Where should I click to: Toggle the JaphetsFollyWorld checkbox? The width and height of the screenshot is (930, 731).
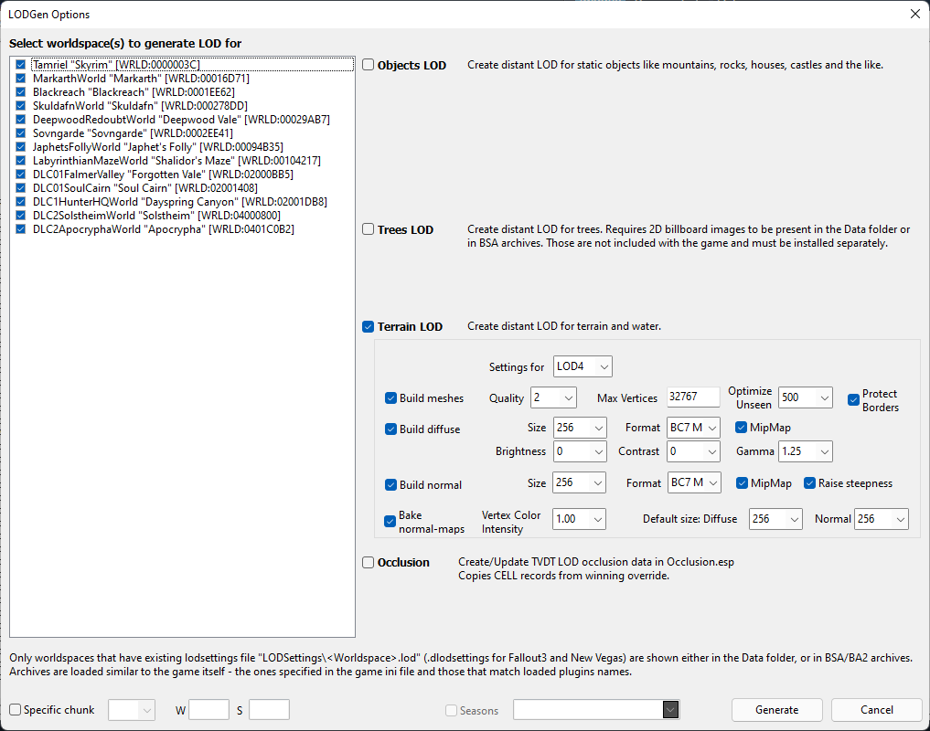21,146
